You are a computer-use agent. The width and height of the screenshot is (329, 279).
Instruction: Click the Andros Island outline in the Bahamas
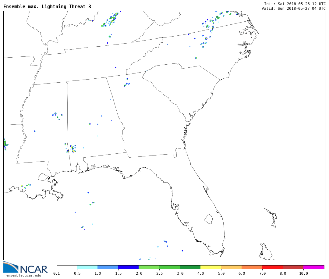(266, 252)
